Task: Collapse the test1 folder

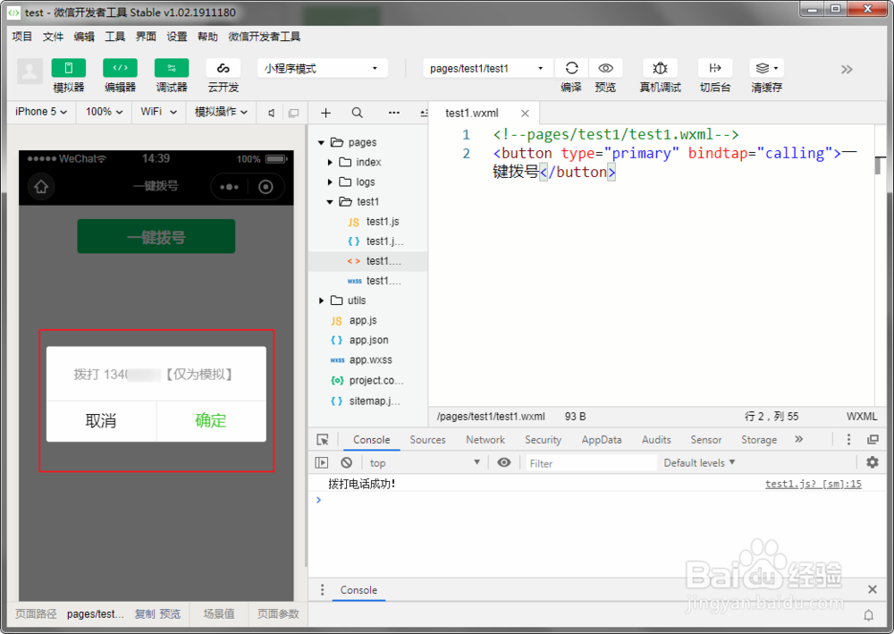Action: [330, 202]
